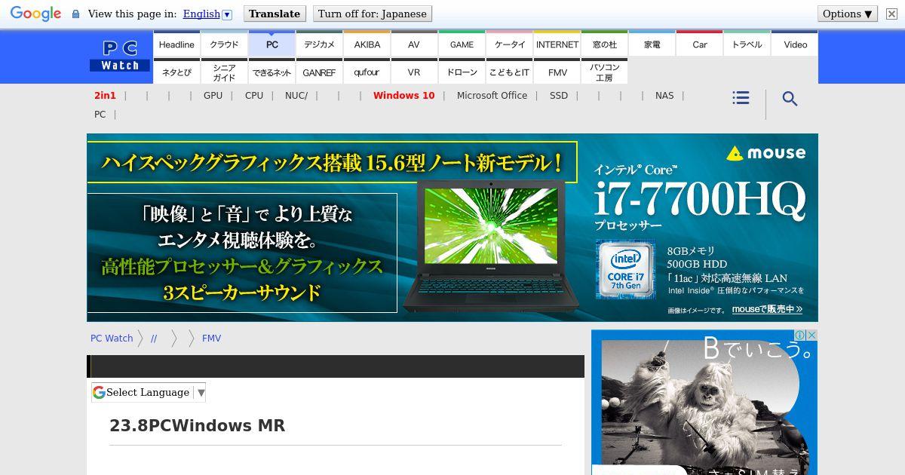The width and height of the screenshot is (905, 475).
Task: Open the ケータイ tab
Action: [x=509, y=44]
